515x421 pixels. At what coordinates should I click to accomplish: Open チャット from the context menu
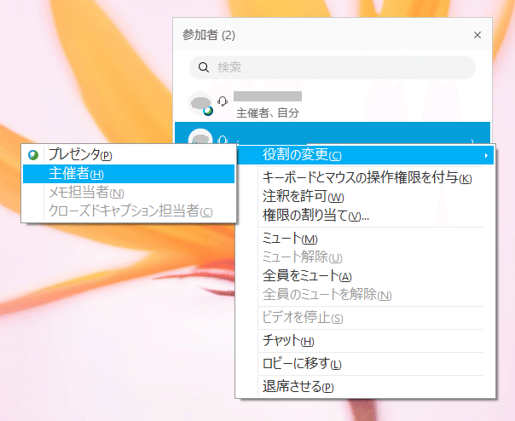click(365, 341)
